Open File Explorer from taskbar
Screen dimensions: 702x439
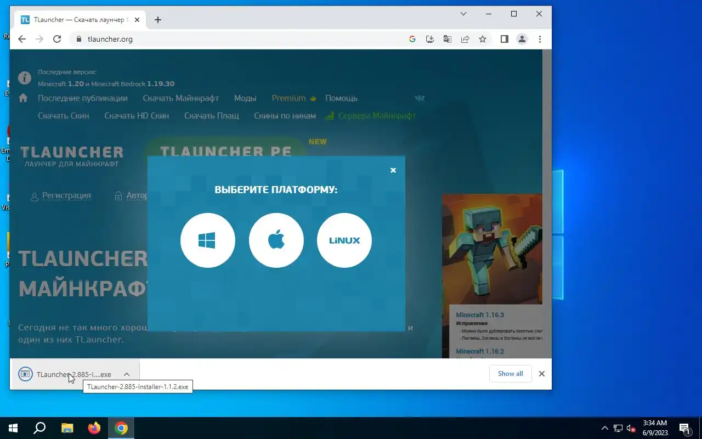pyautogui.click(x=67, y=428)
